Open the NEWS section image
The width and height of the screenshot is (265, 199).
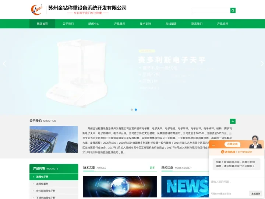pyautogui.click(x=185, y=186)
